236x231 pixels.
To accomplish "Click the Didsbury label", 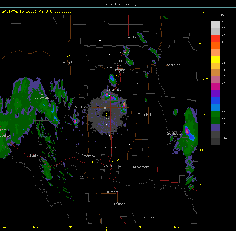I will pos(105,118).
